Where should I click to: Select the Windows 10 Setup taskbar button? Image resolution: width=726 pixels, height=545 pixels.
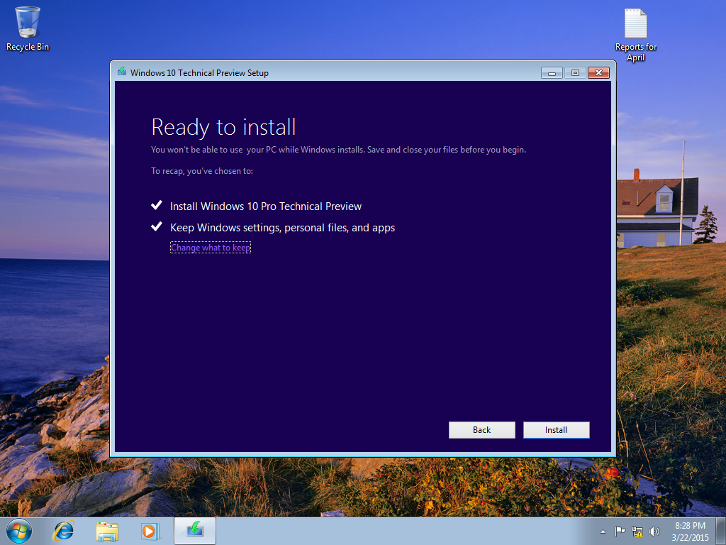(195, 531)
